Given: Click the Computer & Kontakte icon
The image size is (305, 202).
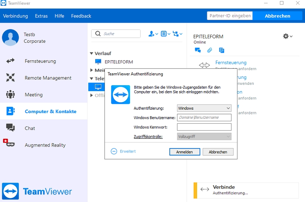Looking at the screenshot, I should coord(10,111).
